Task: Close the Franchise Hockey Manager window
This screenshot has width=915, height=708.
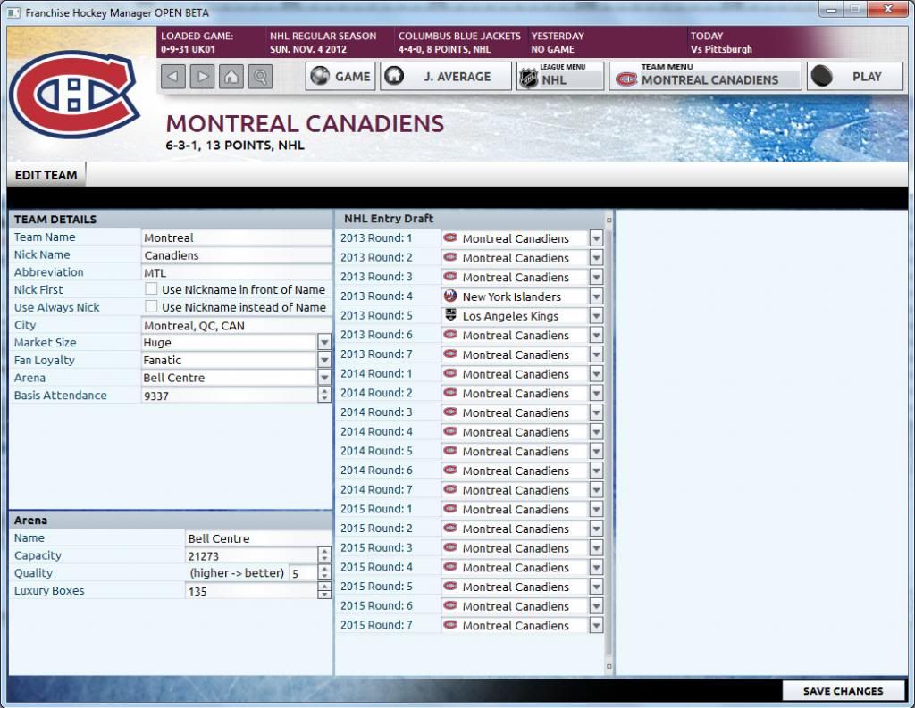Action: click(887, 9)
